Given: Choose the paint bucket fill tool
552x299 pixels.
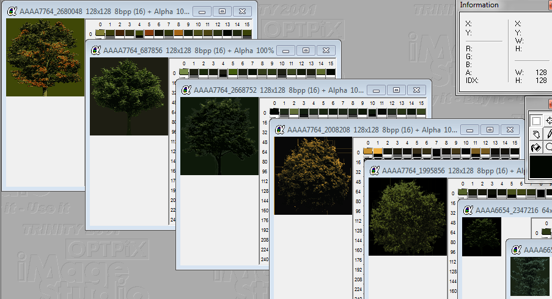Looking at the screenshot, I should 536,148.
